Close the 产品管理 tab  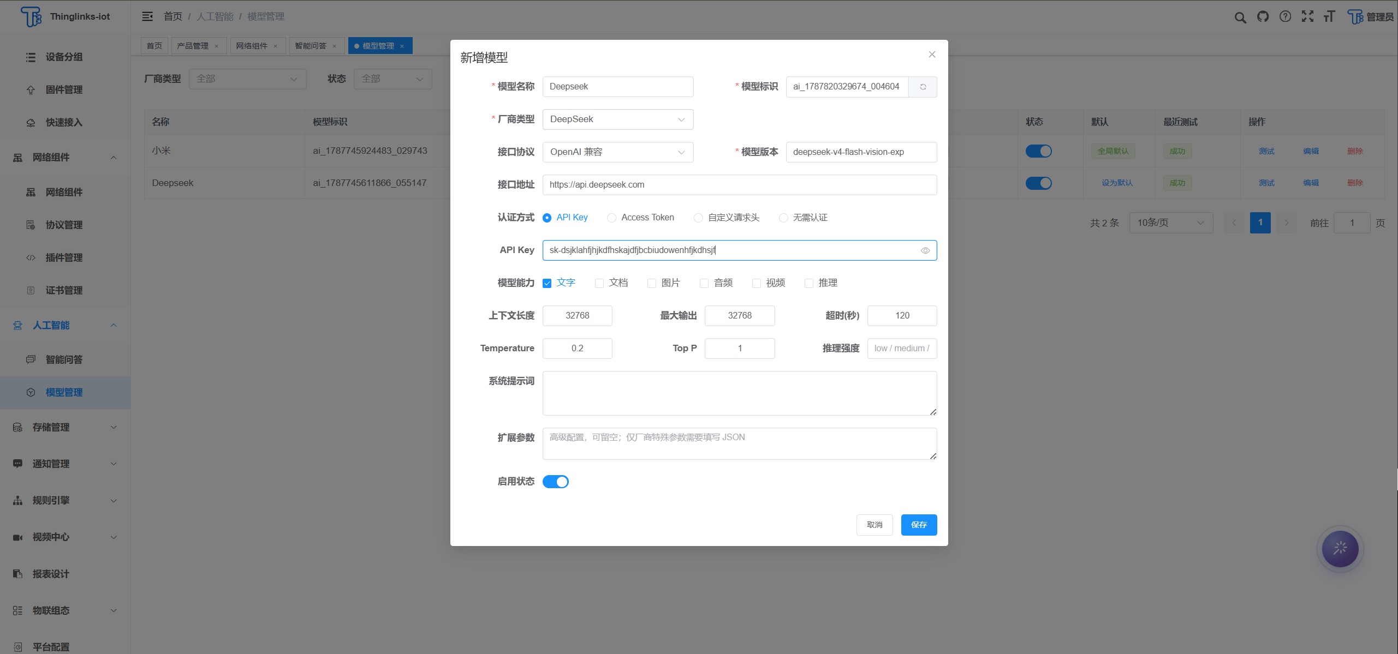pyautogui.click(x=217, y=46)
